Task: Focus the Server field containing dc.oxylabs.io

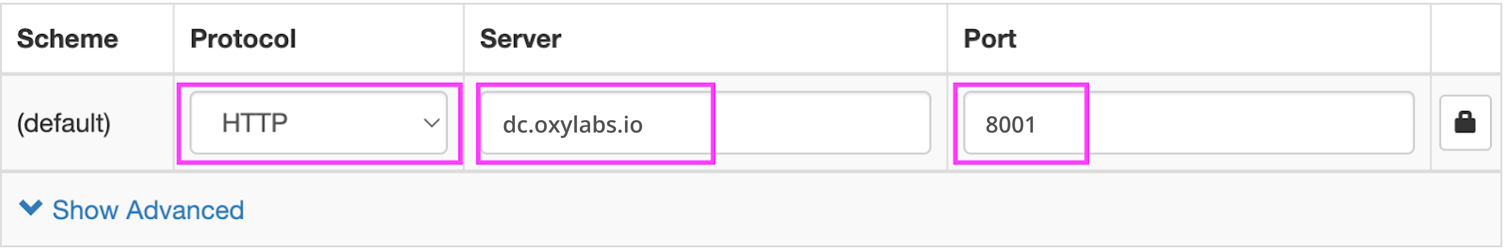Action: 705,123
